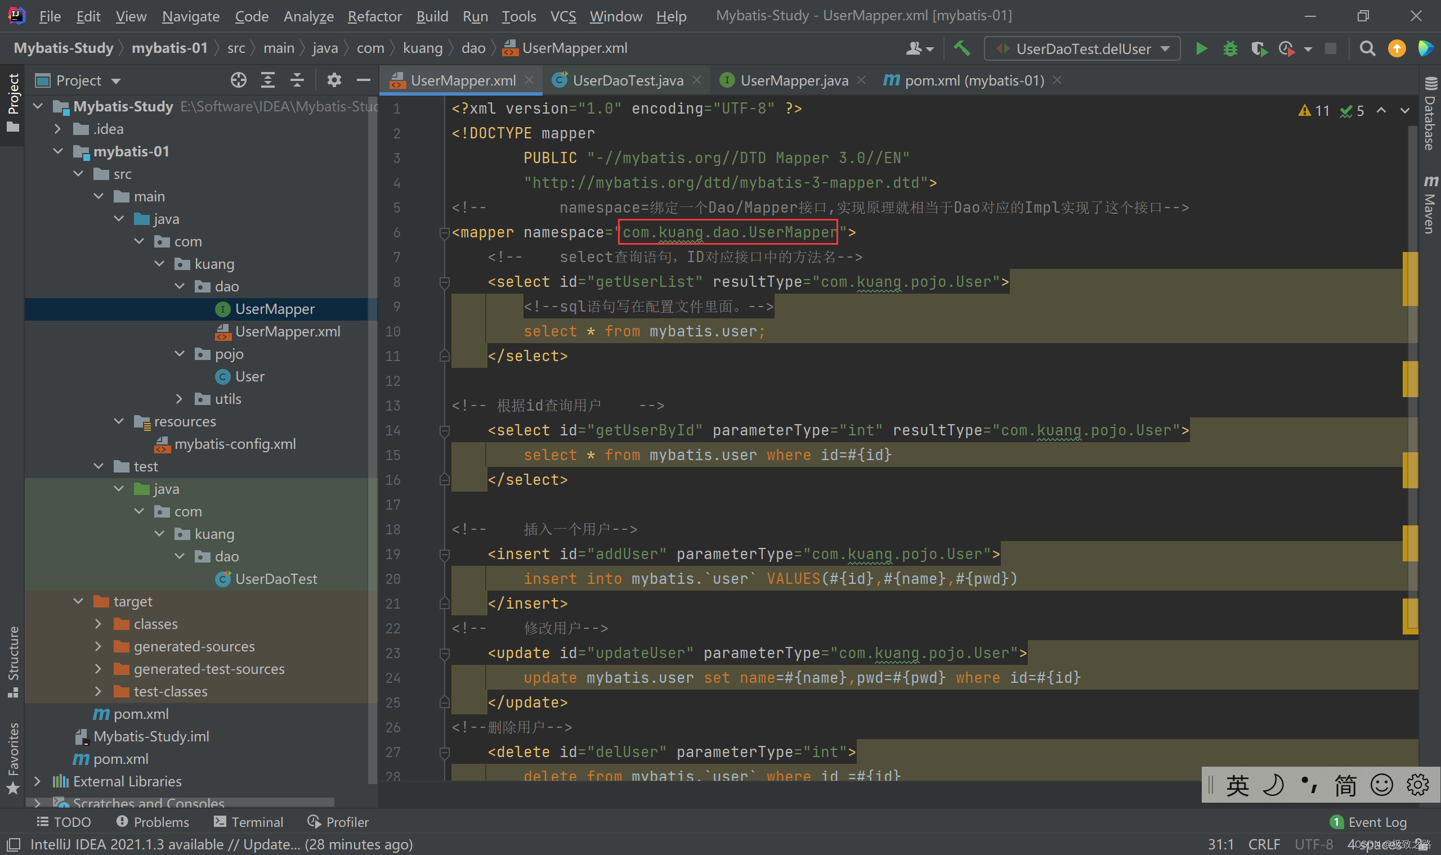Screen dimensions: 1441x855
Task: Open the VCS menu
Action: coord(562,16)
